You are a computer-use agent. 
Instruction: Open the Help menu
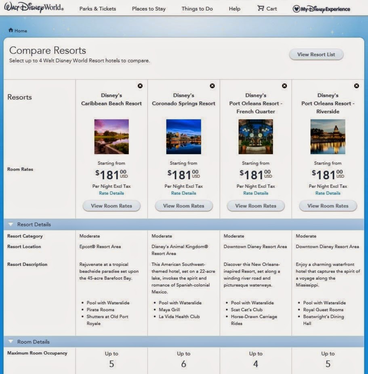[x=234, y=8]
